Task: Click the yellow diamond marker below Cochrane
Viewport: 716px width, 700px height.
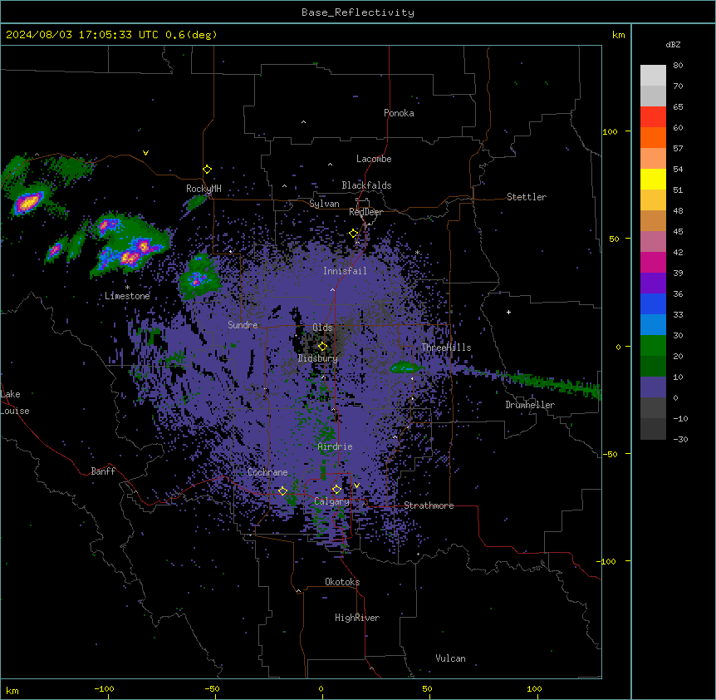Action: (282, 491)
